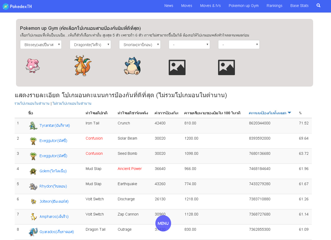
Task: Open Exeggutor link in row 2
Action: pyautogui.click(x=53, y=141)
